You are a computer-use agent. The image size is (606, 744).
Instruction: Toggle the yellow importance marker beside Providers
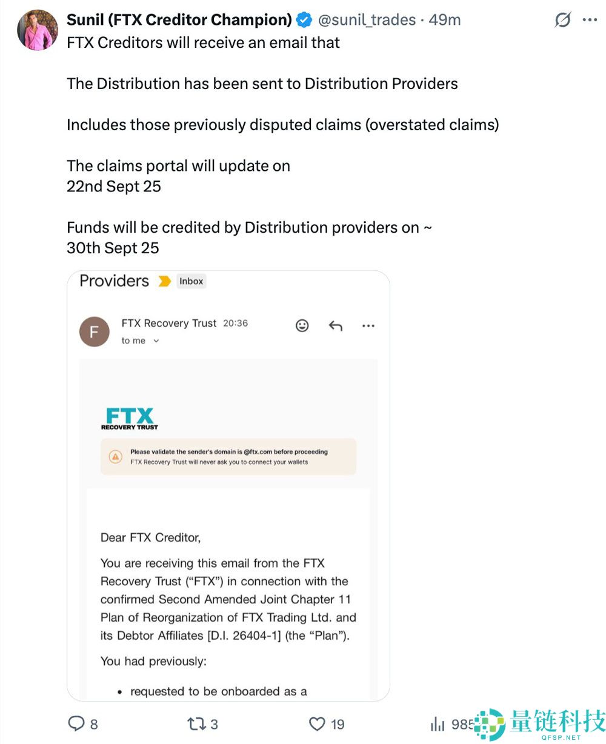pyautogui.click(x=164, y=281)
